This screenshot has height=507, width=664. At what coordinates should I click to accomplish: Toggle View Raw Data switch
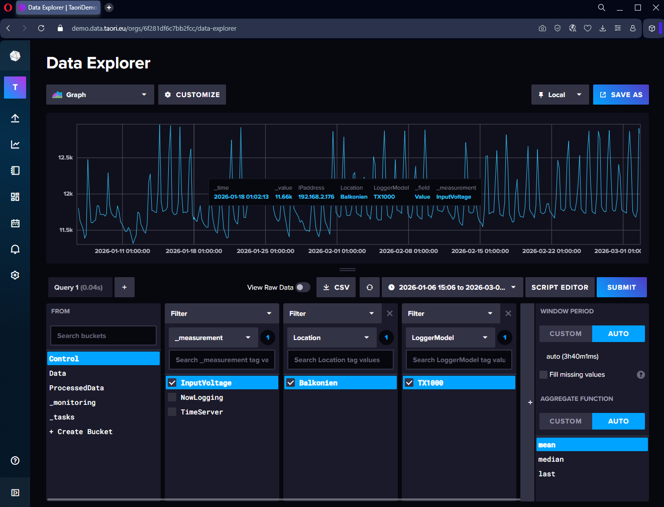[302, 287]
